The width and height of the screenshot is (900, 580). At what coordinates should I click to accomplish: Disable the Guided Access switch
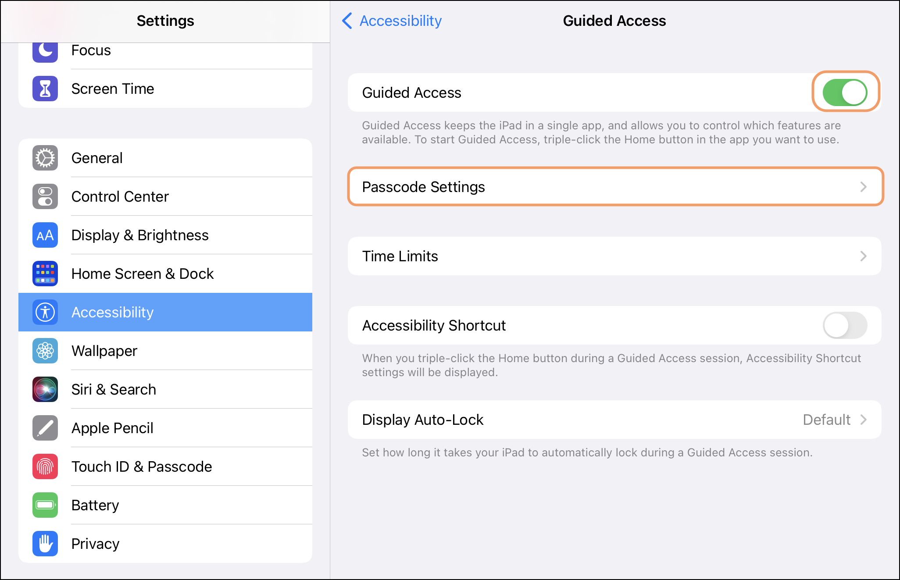[845, 93]
